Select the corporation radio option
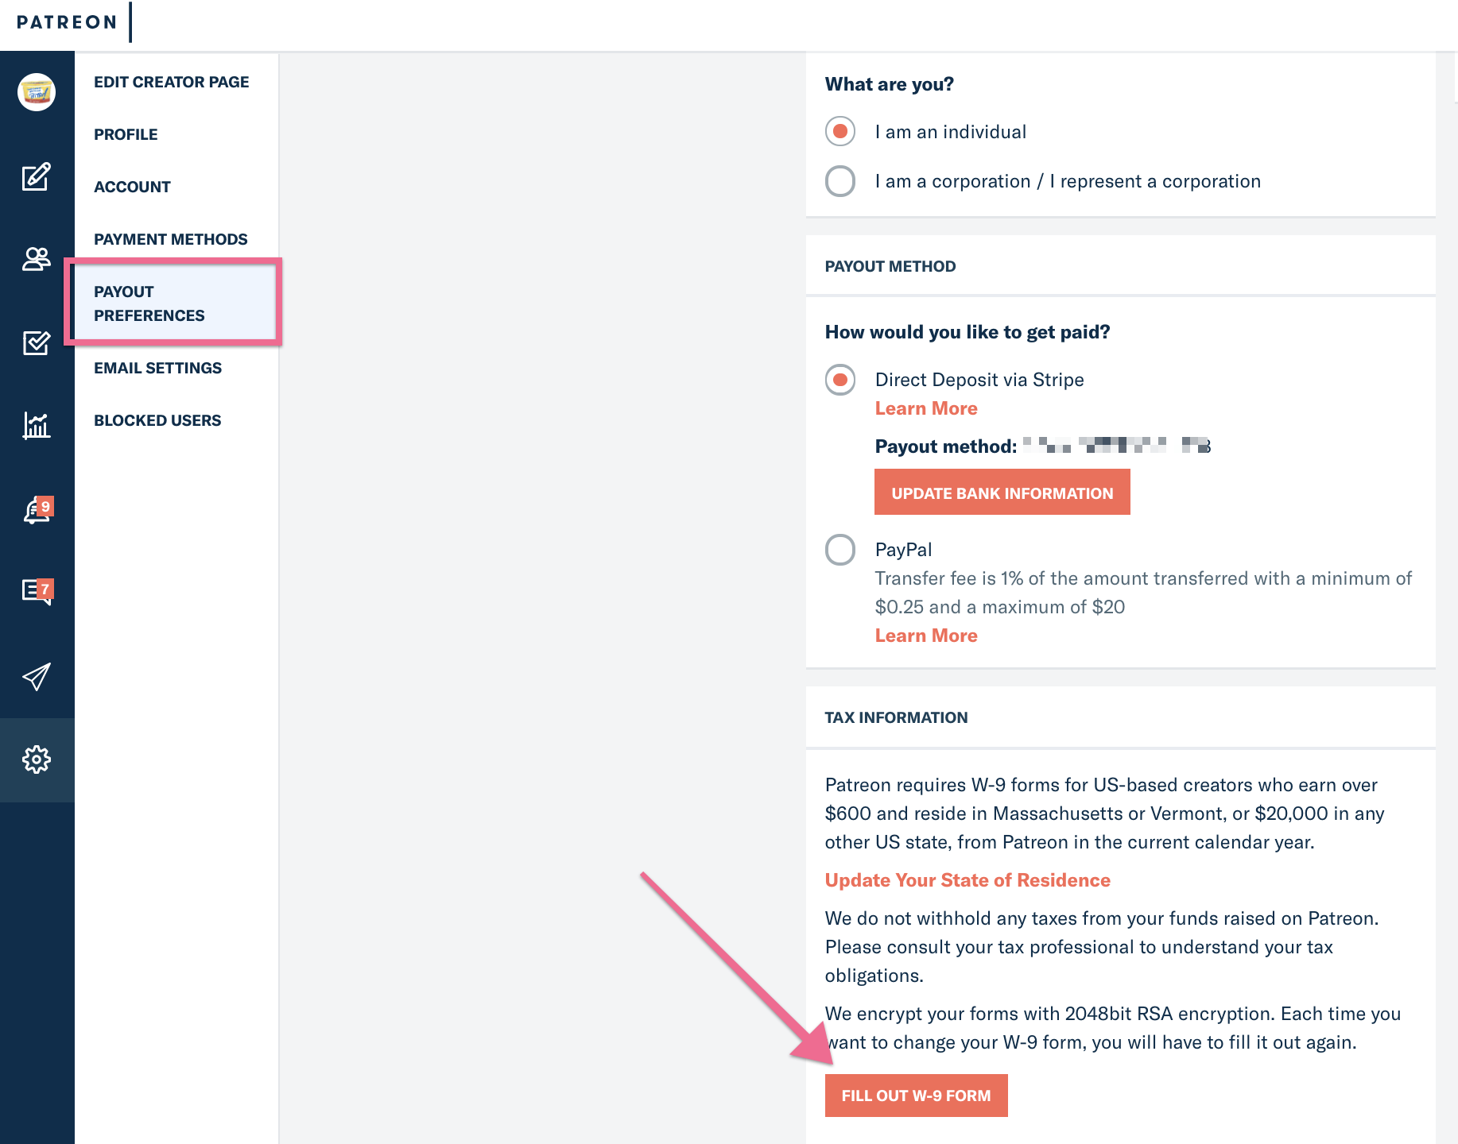Screen dimensions: 1458x1144 [840, 181]
